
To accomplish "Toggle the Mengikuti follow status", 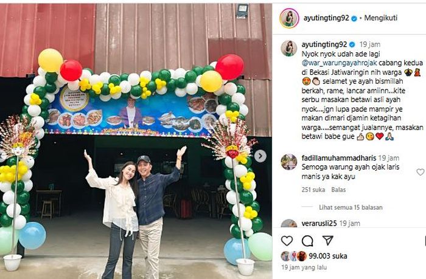I will (x=380, y=18).
